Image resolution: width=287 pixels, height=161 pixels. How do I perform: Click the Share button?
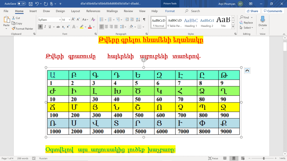(252, 11)
